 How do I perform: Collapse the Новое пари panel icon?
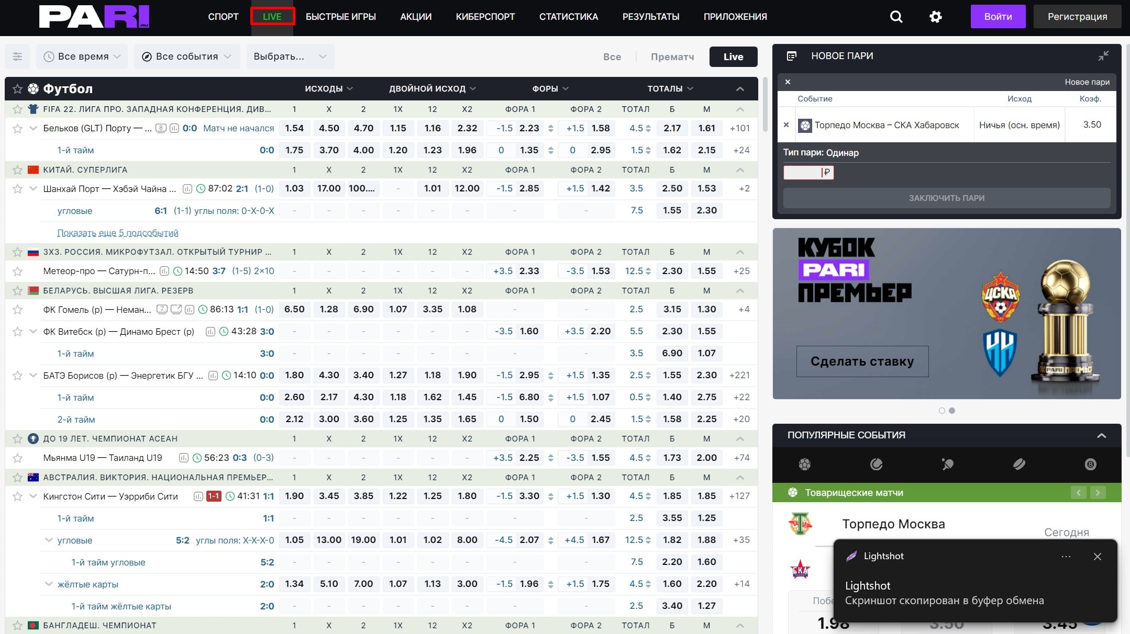pos(1103,56)
